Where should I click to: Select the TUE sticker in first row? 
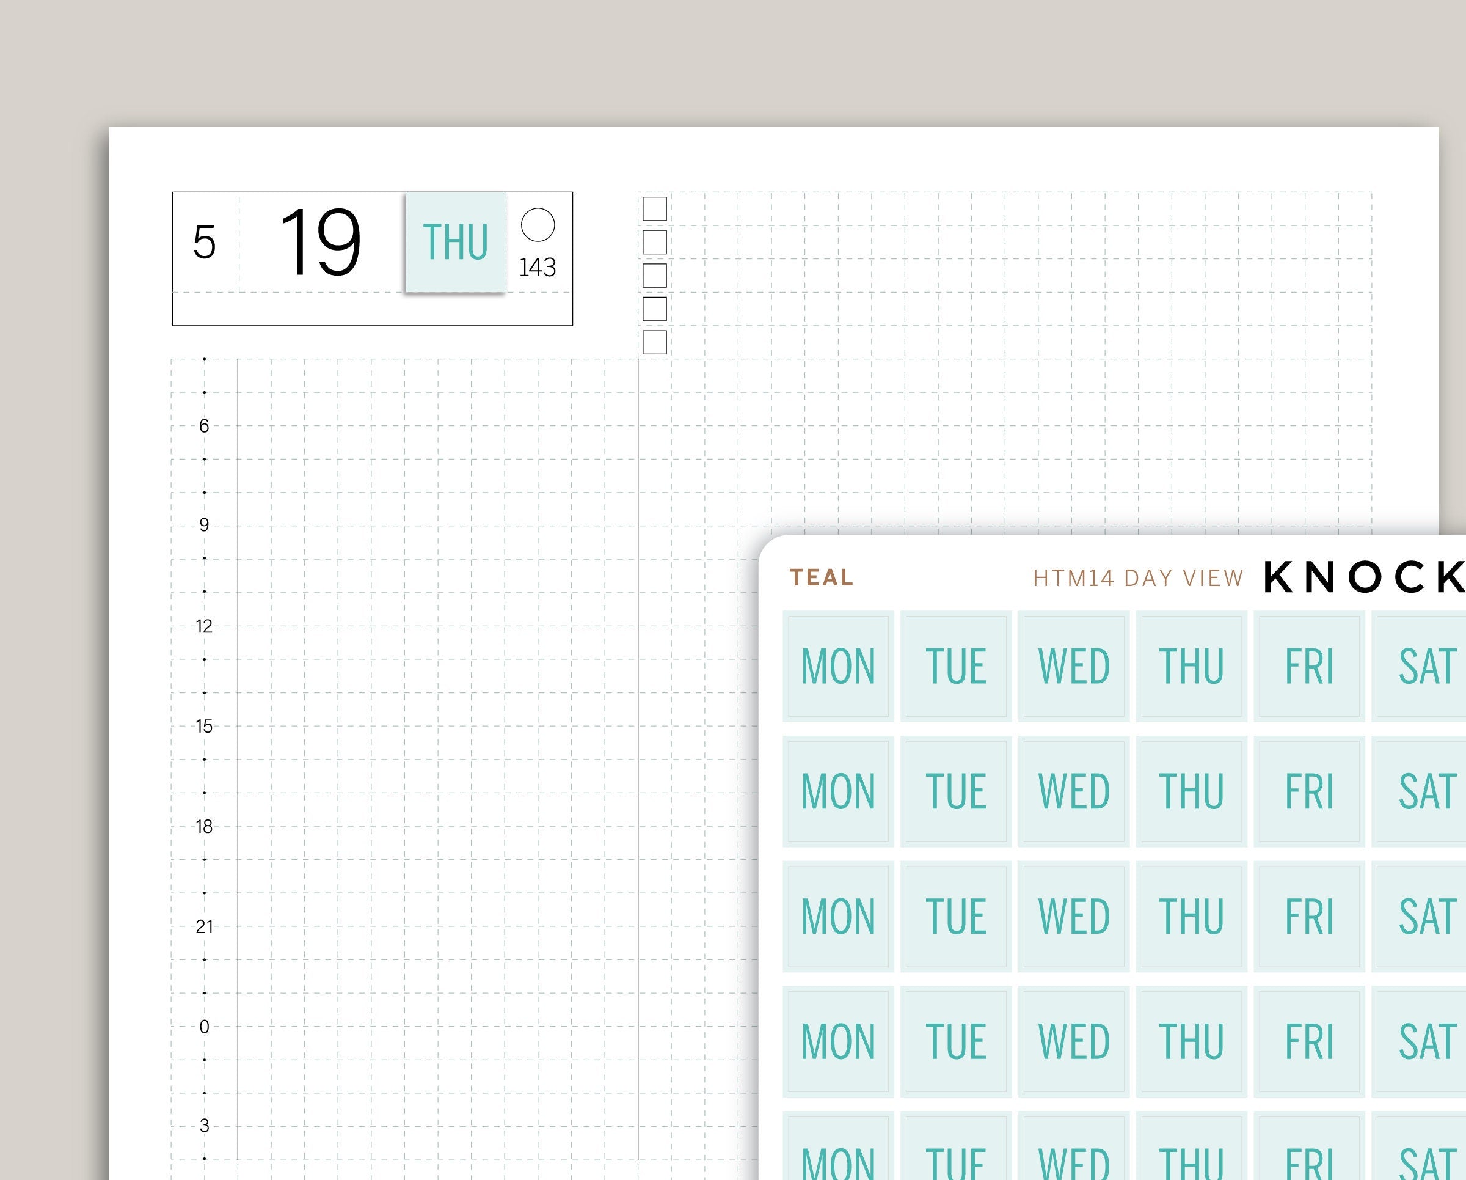pos(955,667)
